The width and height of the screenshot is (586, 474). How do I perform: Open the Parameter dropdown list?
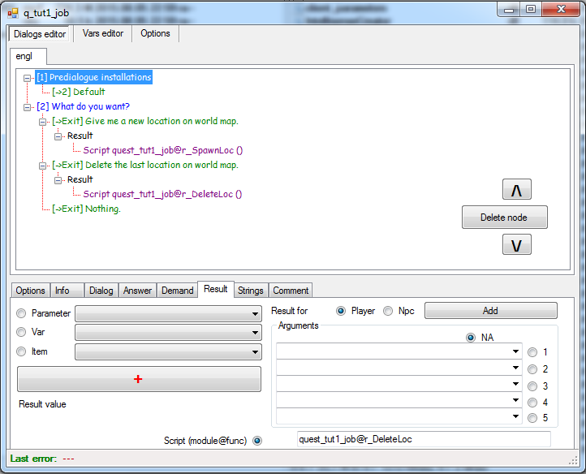point(255,313)
